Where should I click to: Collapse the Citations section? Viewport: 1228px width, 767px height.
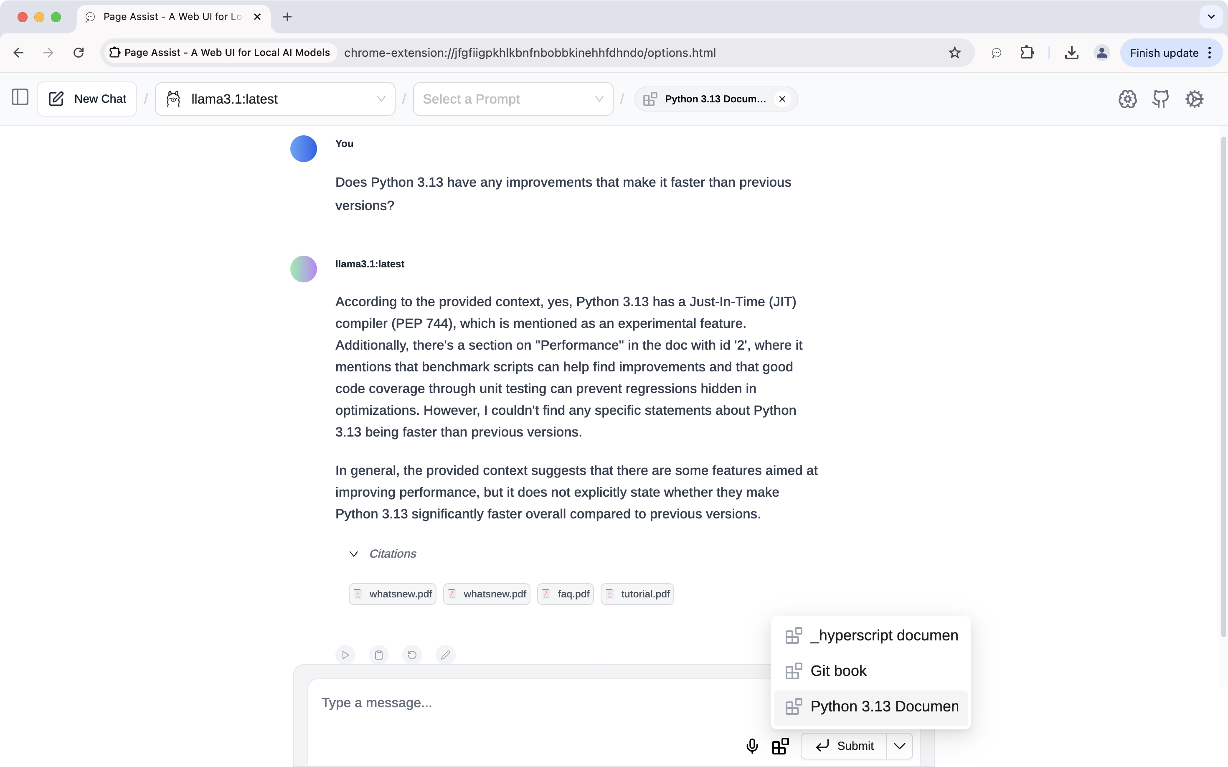pos(354,554)
